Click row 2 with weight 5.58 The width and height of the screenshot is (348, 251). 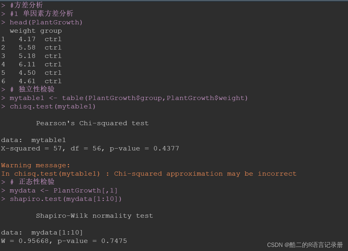point(31,47)
